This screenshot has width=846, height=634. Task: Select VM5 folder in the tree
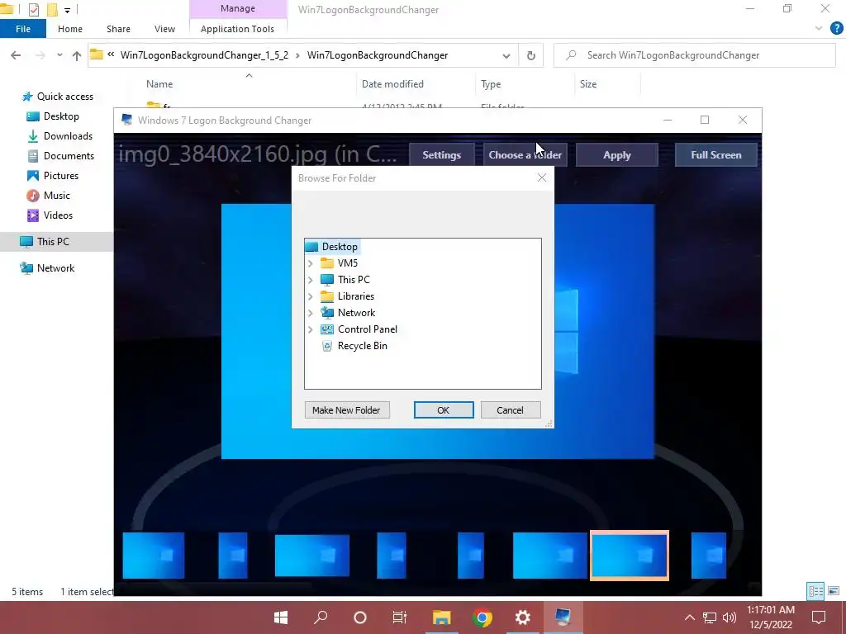click(x=348, y=263)
